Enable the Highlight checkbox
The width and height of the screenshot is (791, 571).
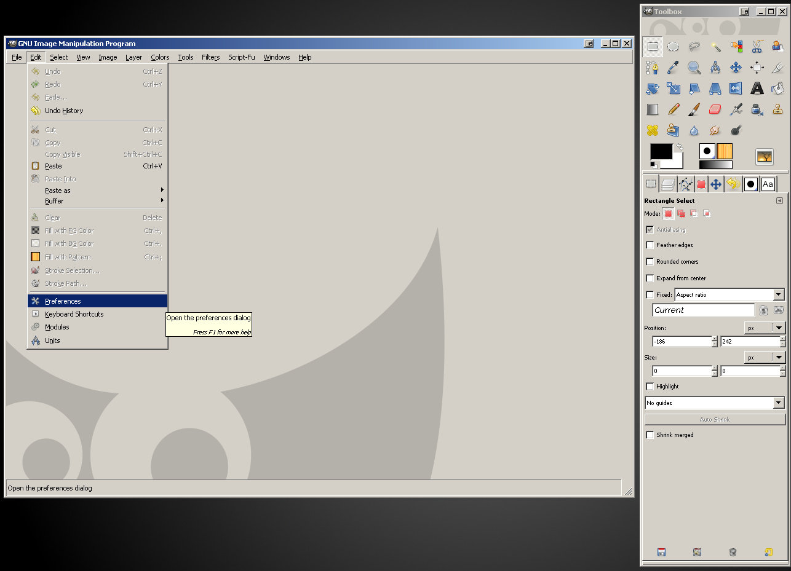(x=650, y=386)
